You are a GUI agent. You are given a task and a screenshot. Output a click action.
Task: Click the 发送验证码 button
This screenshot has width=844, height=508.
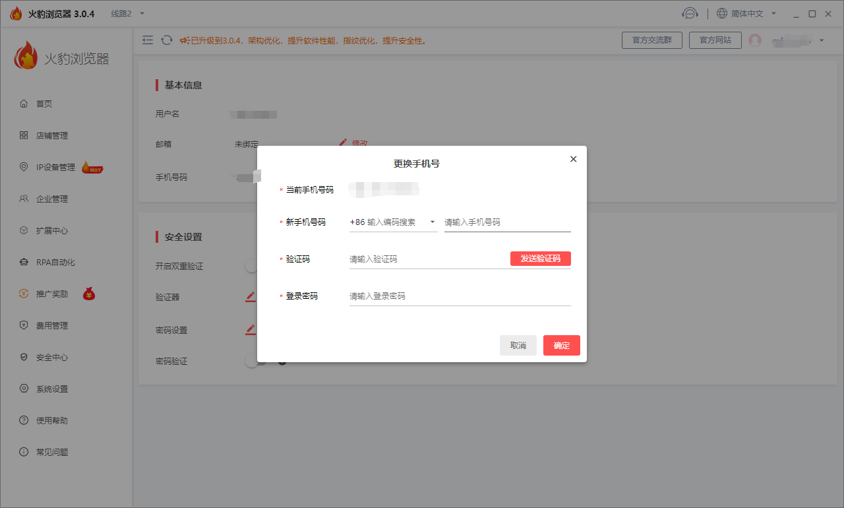point(541,259)
